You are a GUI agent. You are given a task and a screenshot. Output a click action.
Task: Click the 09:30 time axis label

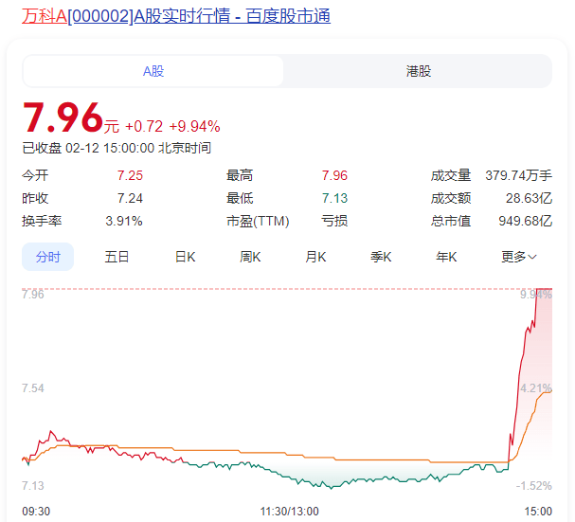(x=36, y=511)
